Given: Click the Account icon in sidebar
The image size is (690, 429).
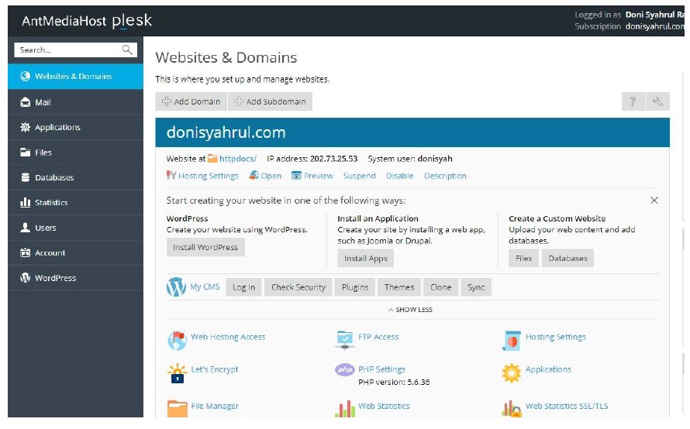Looking at the screenshot, I should 25,252.
